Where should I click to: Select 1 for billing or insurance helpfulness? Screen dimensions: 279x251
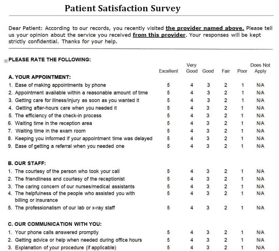coord(242,193)
